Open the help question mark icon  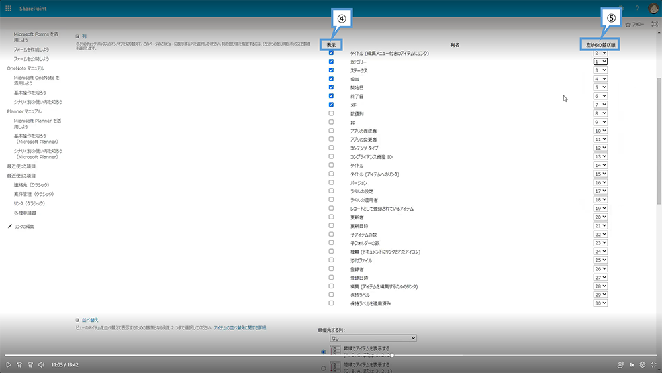click(637, 9)
